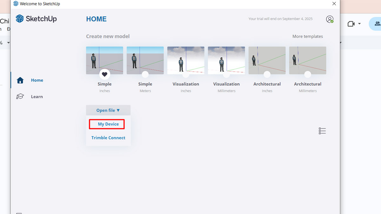Click the Create new model heading
Screen dimensions: 381x214
click(108, 36)
